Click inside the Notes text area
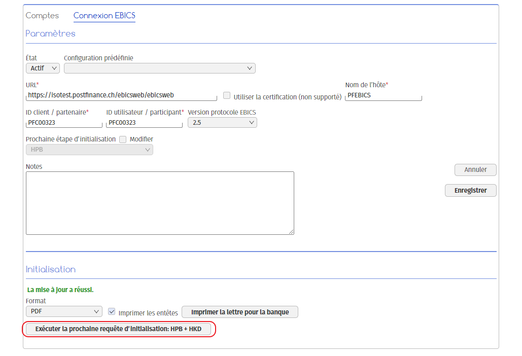The width and height of the screenshot is (522, 356). point(160,203)
